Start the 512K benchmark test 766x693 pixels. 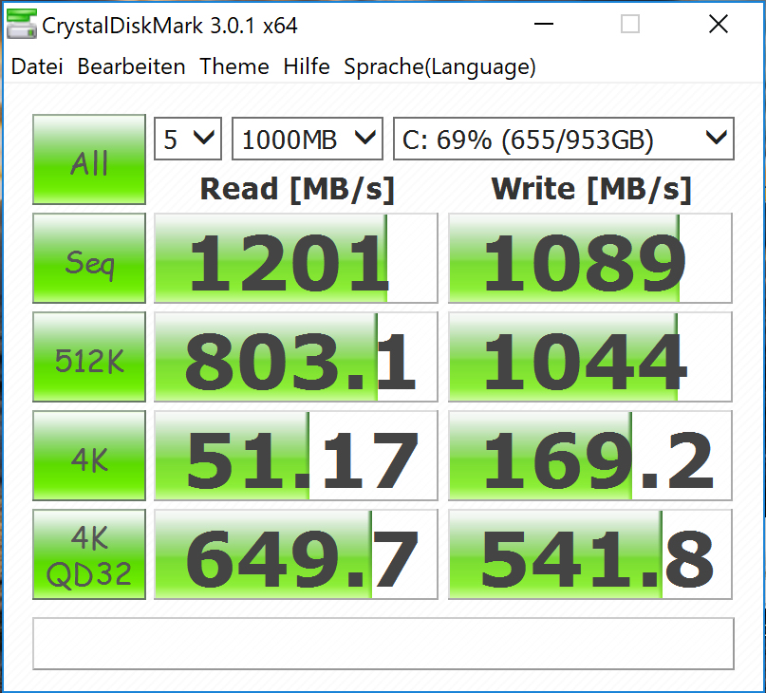pyautogui.click(x=89, y=357)
